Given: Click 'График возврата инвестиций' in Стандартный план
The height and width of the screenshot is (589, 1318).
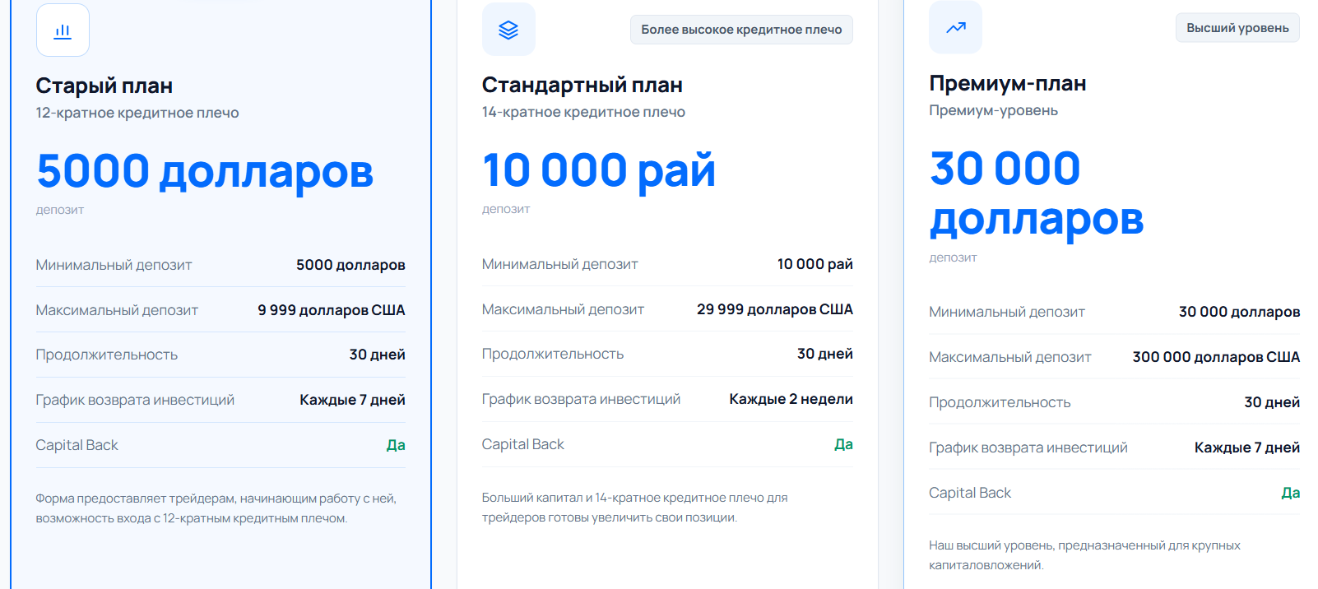Looking at the screenshot, I should tap(581, 399).
